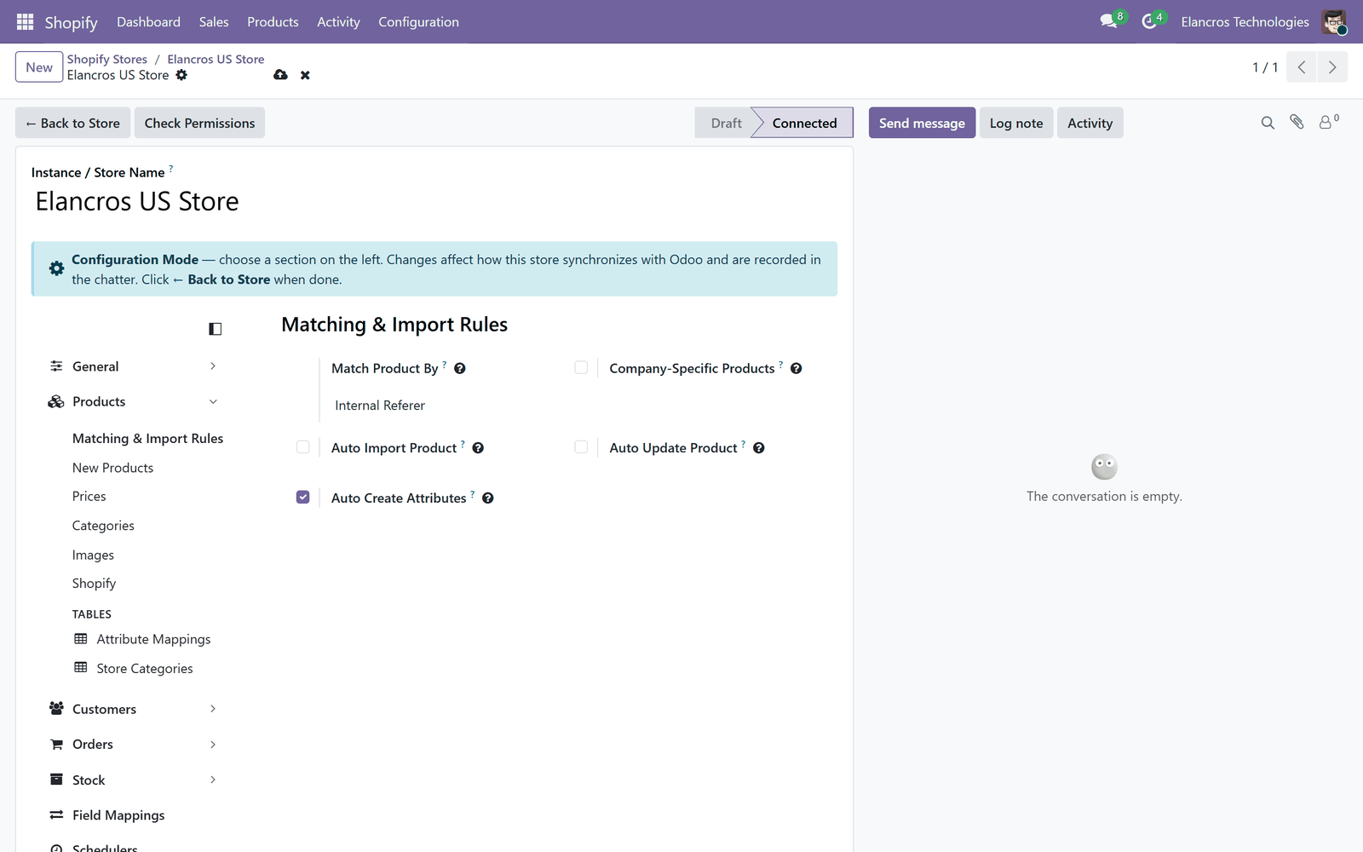The image size is (1363, 852).
Task: Open the Dashboard menu
Action: [x=148, y=22]
